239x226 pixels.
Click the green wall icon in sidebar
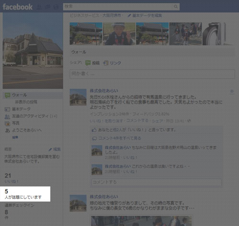tap(8, 95)
